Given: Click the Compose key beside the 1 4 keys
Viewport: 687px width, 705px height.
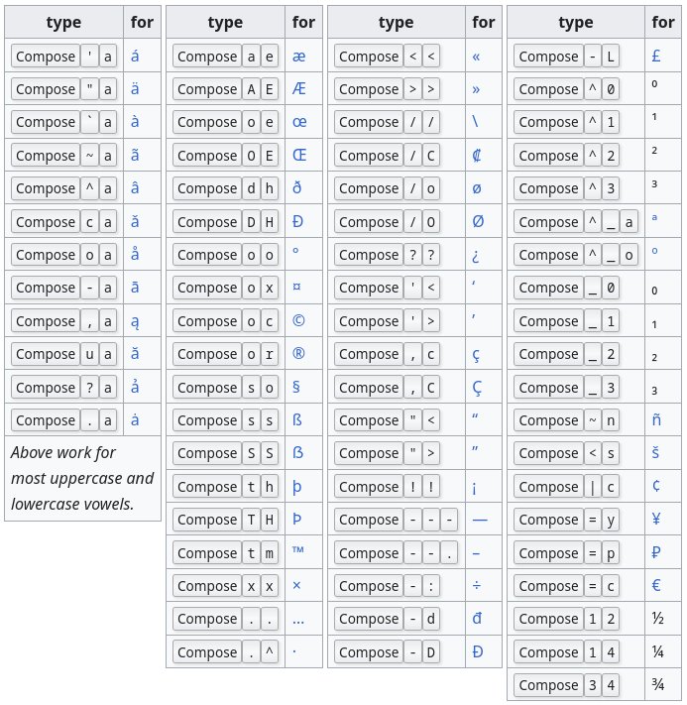Looking at the screenshot, I should (548, 652).
